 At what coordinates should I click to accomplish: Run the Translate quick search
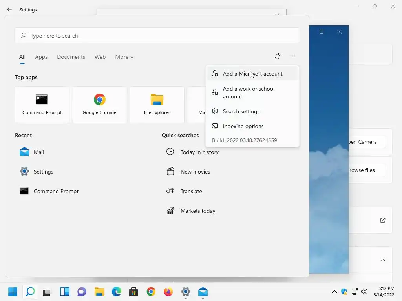pos(184,191)
